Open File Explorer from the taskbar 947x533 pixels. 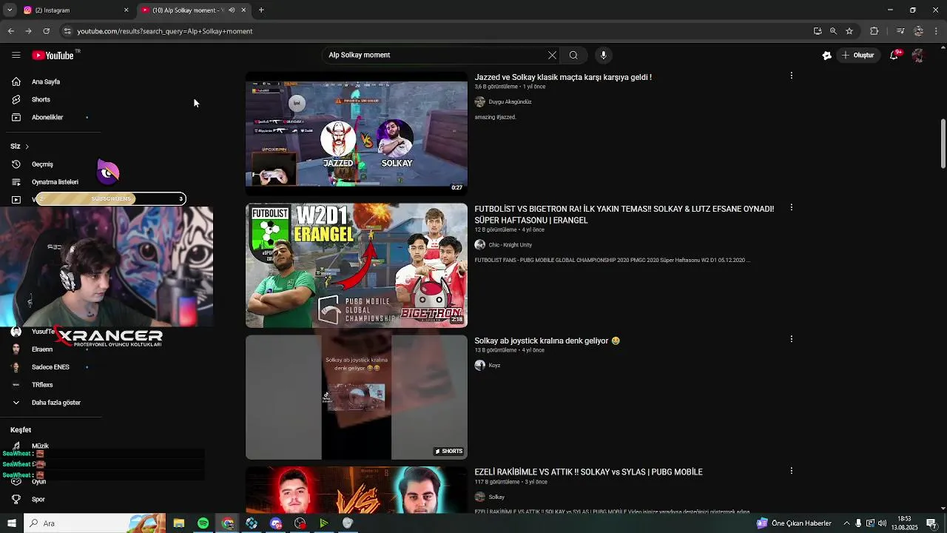coord(178,523)
